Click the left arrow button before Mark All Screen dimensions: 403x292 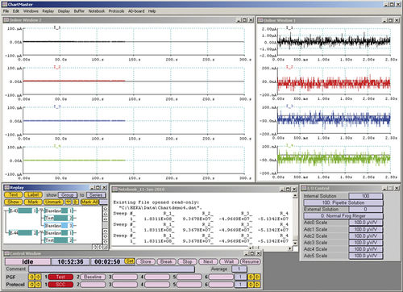69,202
